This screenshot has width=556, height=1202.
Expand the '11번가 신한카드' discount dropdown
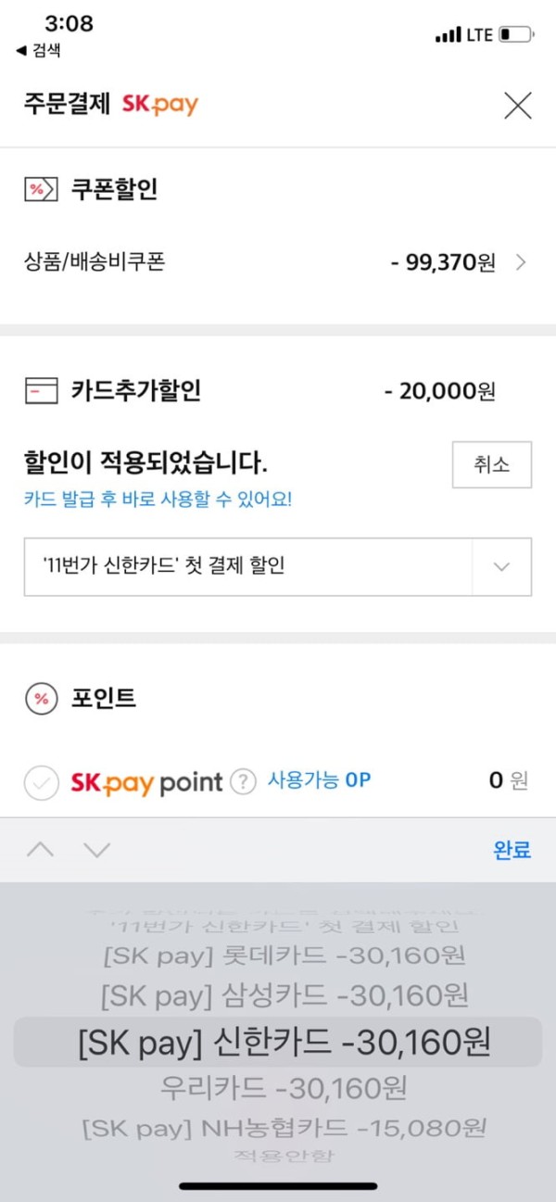[501, 566]
